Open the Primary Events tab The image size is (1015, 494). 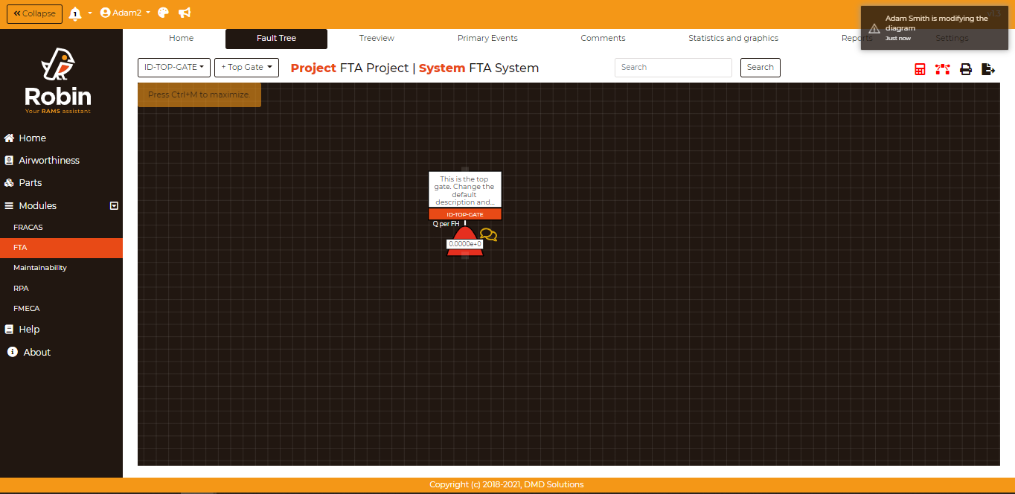487,39
